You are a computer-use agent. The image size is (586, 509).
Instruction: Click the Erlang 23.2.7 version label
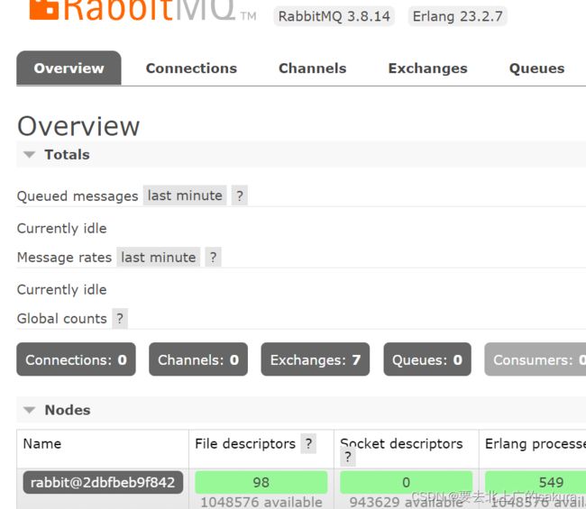pyautogui.click(x=457, y=16)
